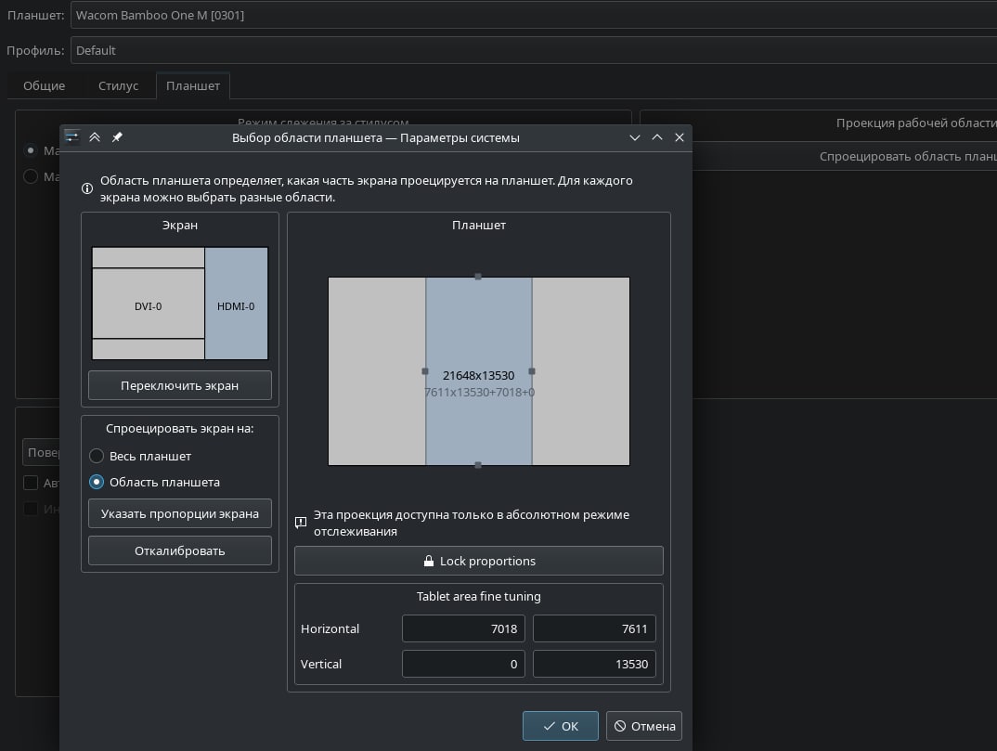Screen dimensions: 997x751
Task: Click the 21648x13530 size label
Action: click(x=478, y=375)
